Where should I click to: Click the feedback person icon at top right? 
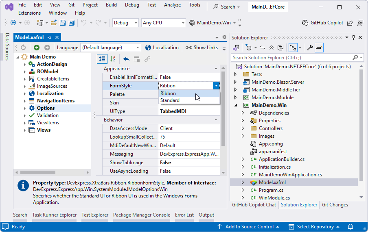360,23
